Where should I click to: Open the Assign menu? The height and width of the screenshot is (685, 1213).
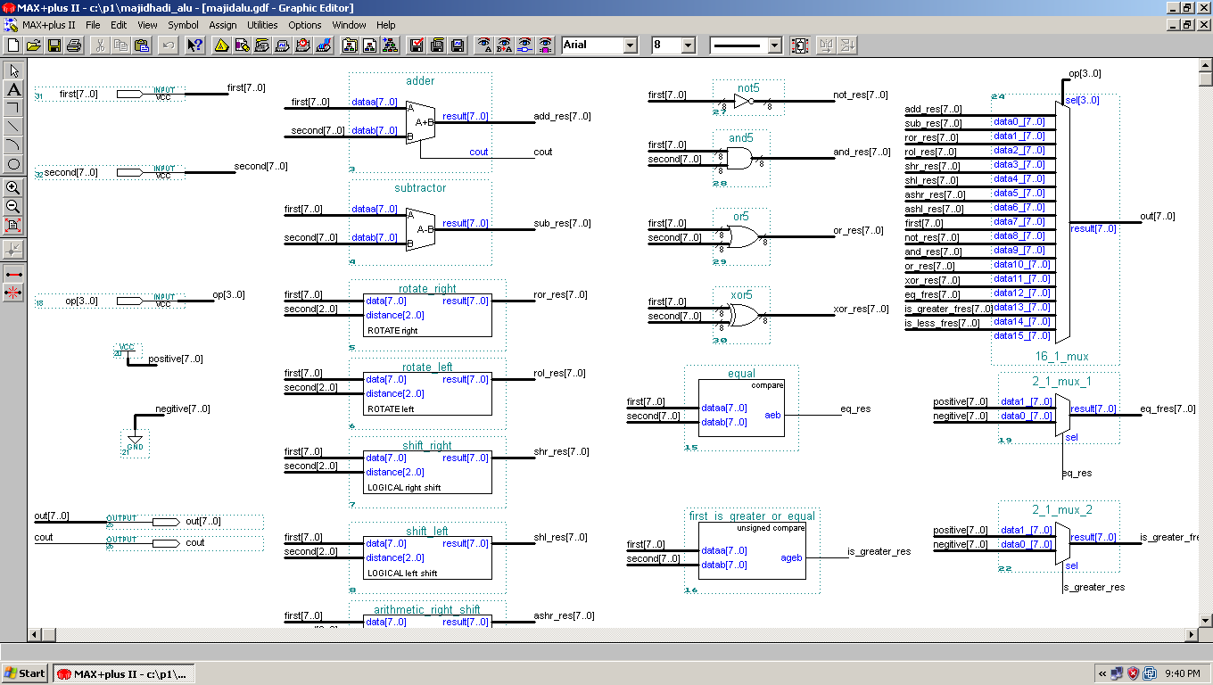[223, 25]
